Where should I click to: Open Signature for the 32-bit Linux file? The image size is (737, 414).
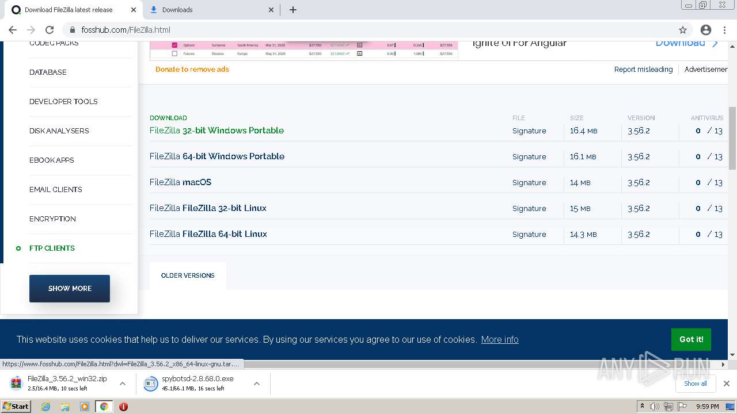(x=529, y=209)
